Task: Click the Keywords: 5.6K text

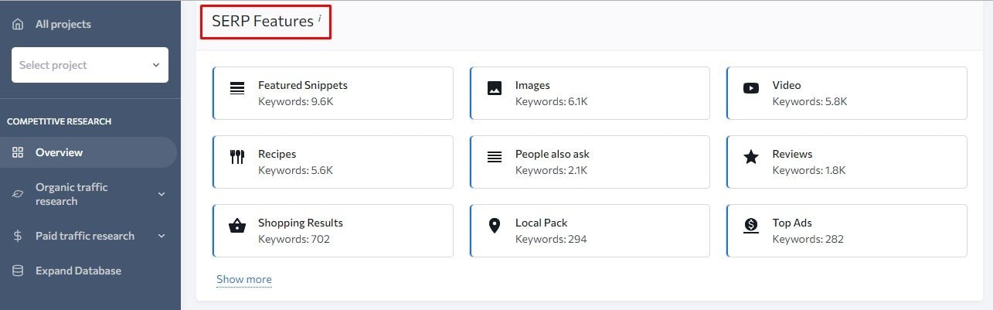Action: tap(296, 170)
